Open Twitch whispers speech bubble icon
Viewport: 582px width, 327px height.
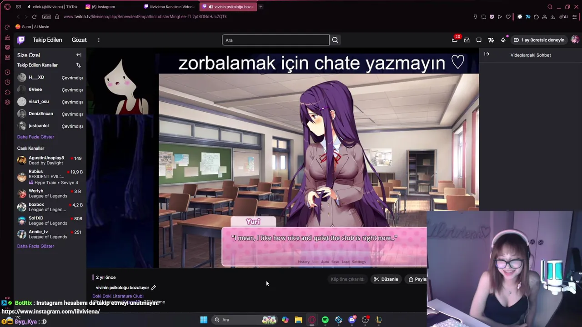[479, 40]
